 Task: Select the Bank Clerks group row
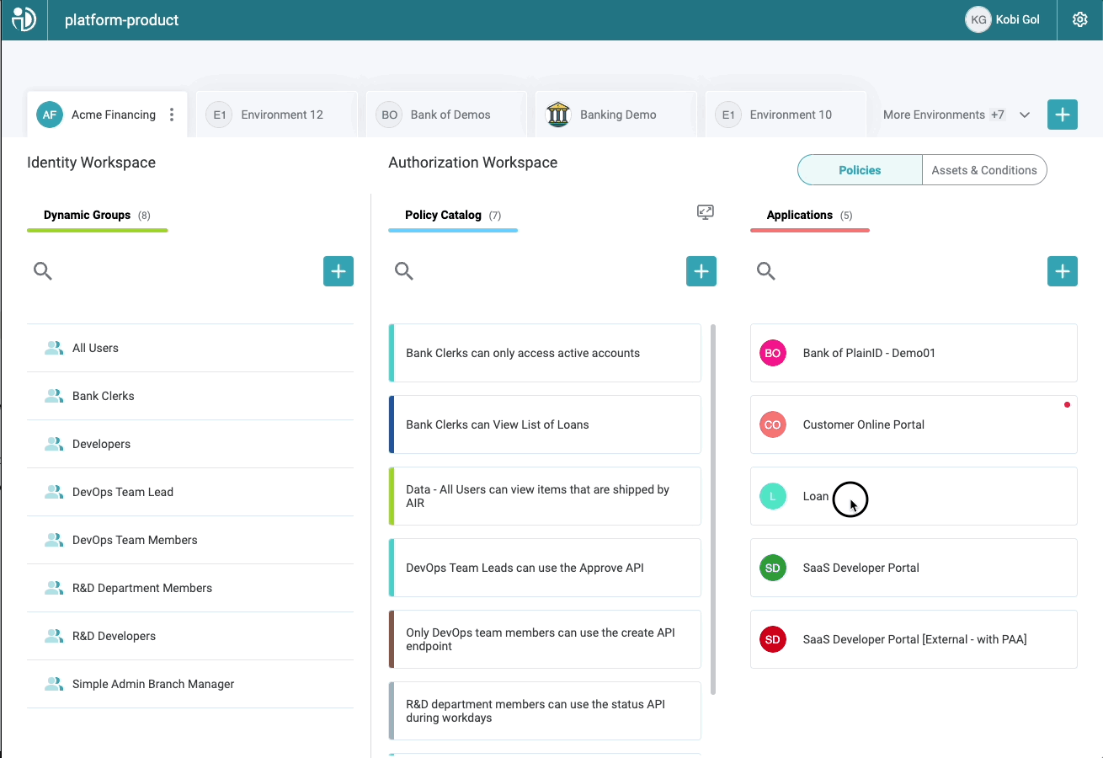pyautogui.click(x=190, y=396)
